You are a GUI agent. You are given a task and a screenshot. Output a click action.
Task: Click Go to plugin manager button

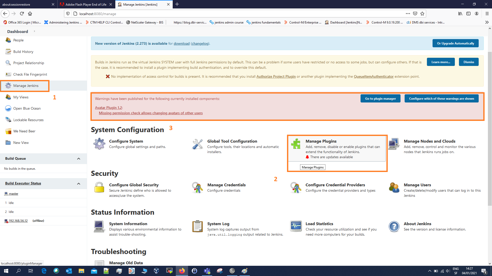(380, 99)
